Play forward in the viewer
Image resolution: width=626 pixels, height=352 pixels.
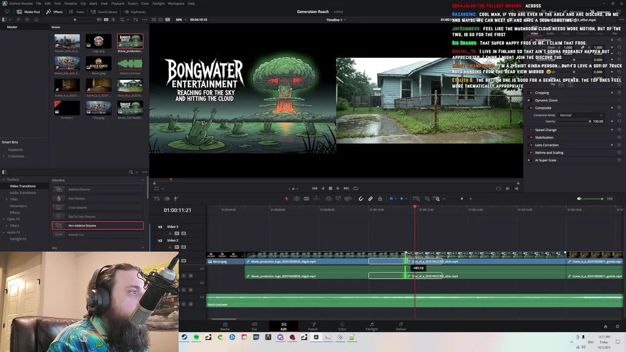[338, 188]
